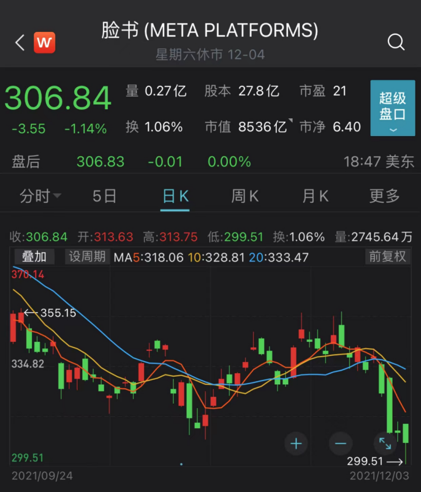Open the 更多 chart options tab
The height and width of the screenshot is (492, 421).
coord(384,196)
